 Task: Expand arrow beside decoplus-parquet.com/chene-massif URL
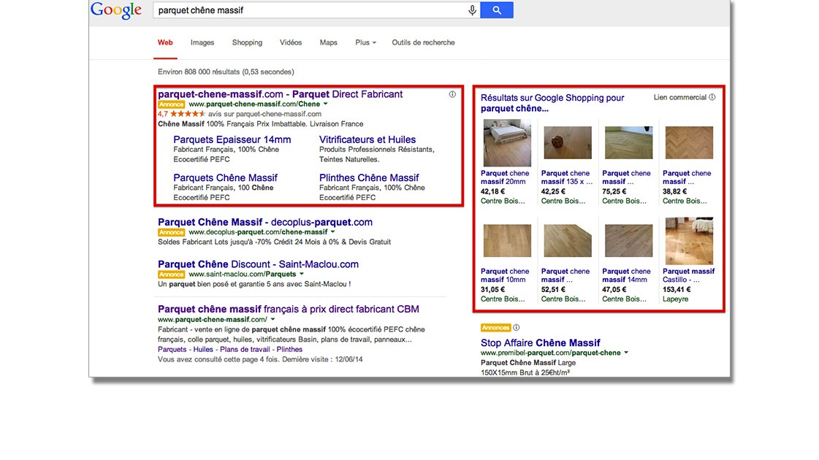point(332,232)
